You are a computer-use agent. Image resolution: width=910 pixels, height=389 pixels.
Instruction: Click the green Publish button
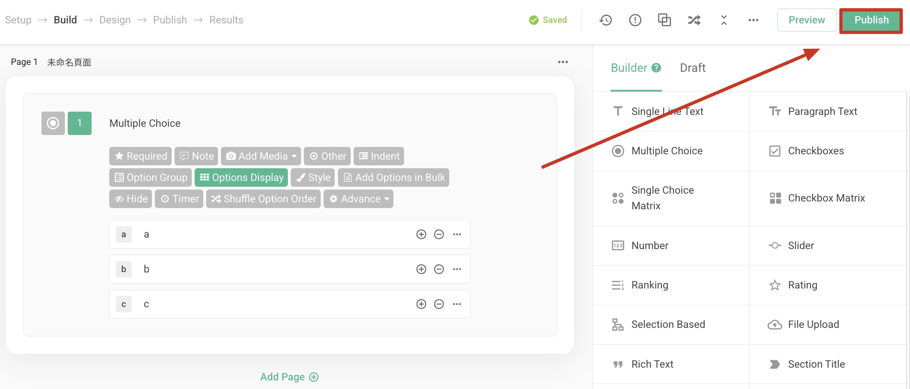point(871,20)
